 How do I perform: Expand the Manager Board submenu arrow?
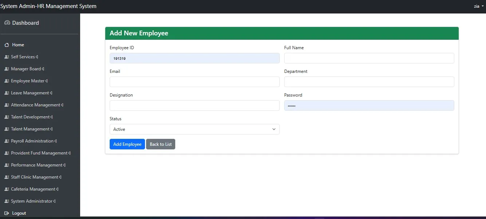[x=43, y=69]
